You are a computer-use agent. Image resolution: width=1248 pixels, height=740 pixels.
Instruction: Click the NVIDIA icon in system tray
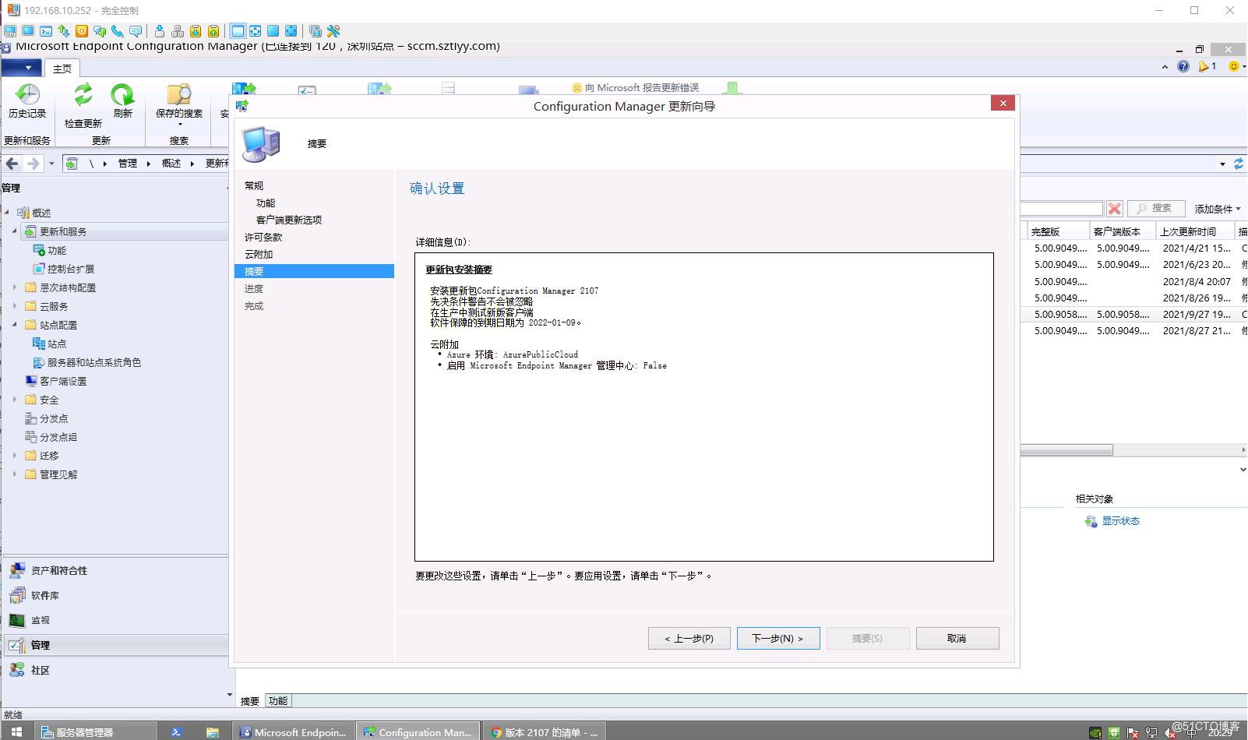pos(1095,732)
